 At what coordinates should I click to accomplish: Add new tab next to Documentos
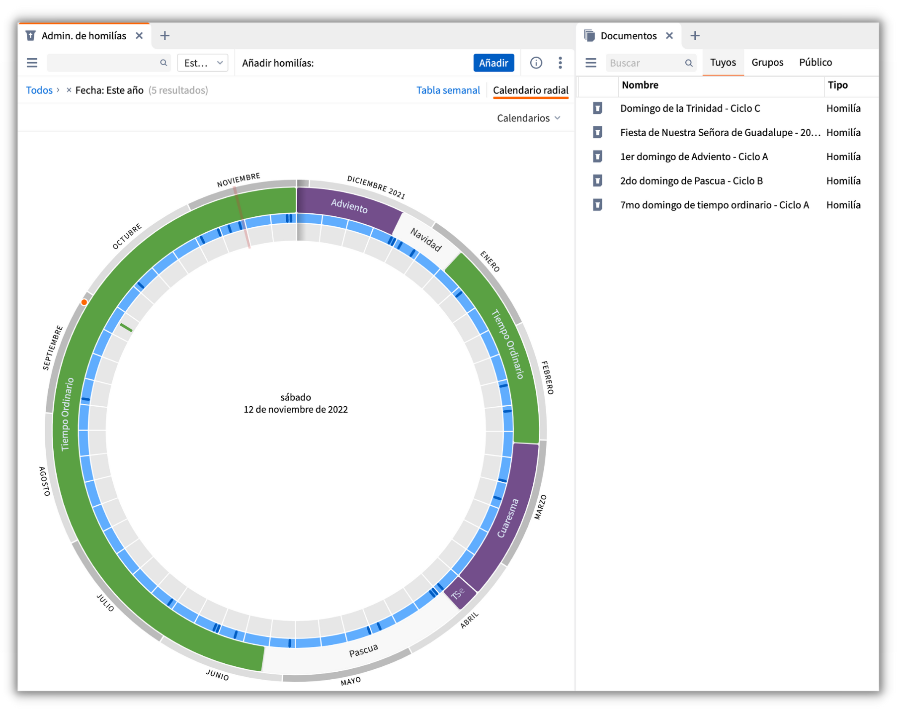coord(695,36)
